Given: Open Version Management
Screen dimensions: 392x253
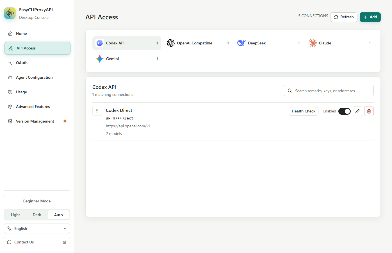Looking at the screenshot, I should click(x=37, y=121).
